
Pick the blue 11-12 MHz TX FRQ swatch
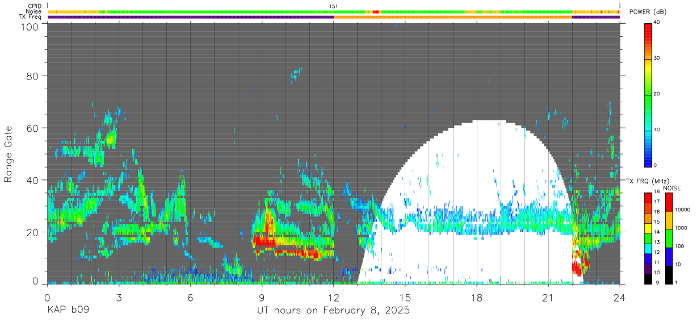tap(648, 258)
